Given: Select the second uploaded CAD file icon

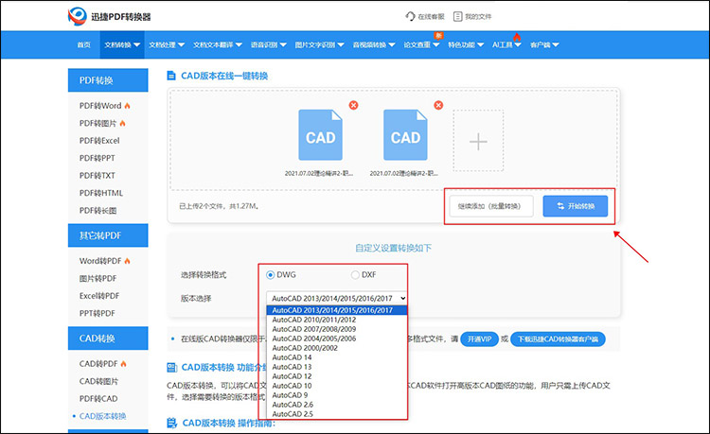Looking at the screenshot, I should 405,134.
